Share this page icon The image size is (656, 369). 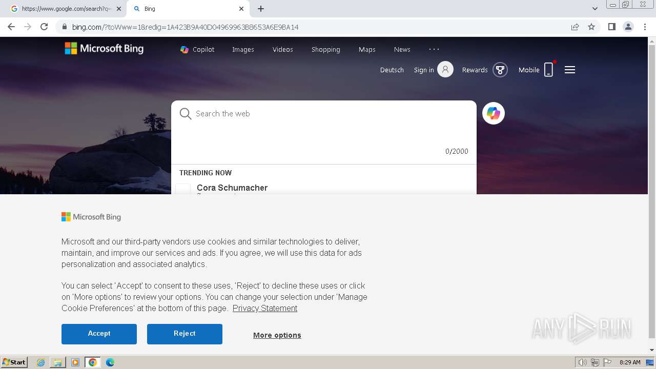click(x=575, y=27)
